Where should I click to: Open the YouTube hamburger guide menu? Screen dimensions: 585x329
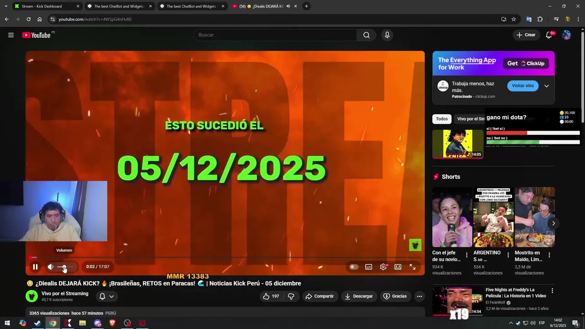tap(11, 35)
